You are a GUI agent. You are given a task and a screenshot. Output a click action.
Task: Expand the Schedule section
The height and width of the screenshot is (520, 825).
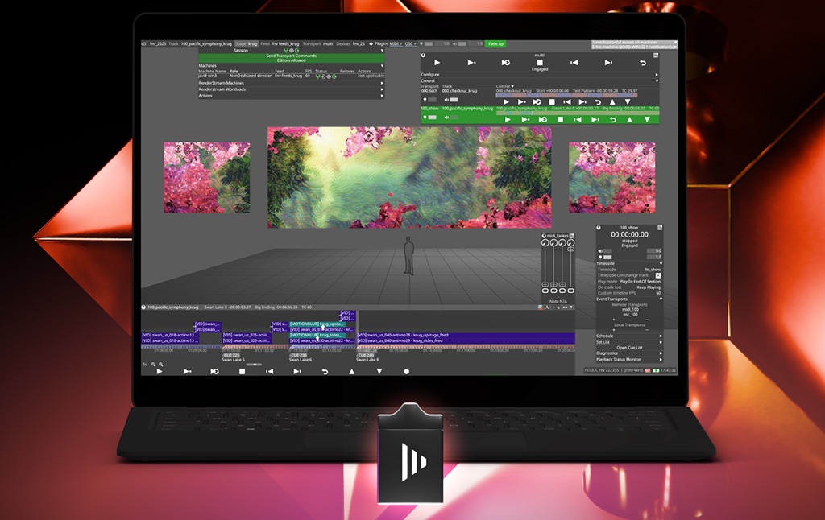click(661, 336)
